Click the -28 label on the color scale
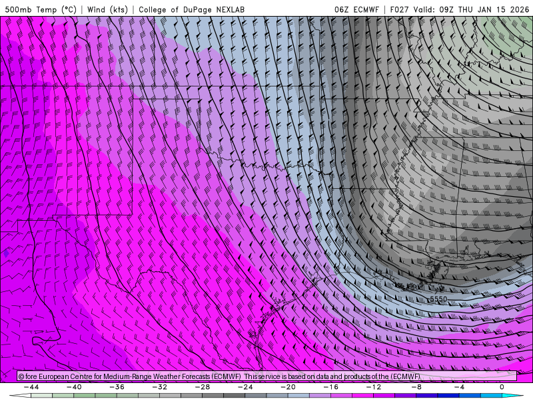533x399 pixels. 202,386
